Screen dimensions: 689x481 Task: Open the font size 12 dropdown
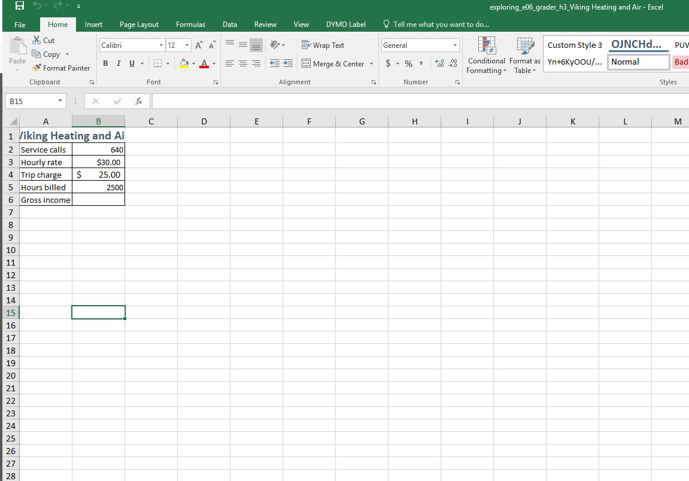point(187,45)
